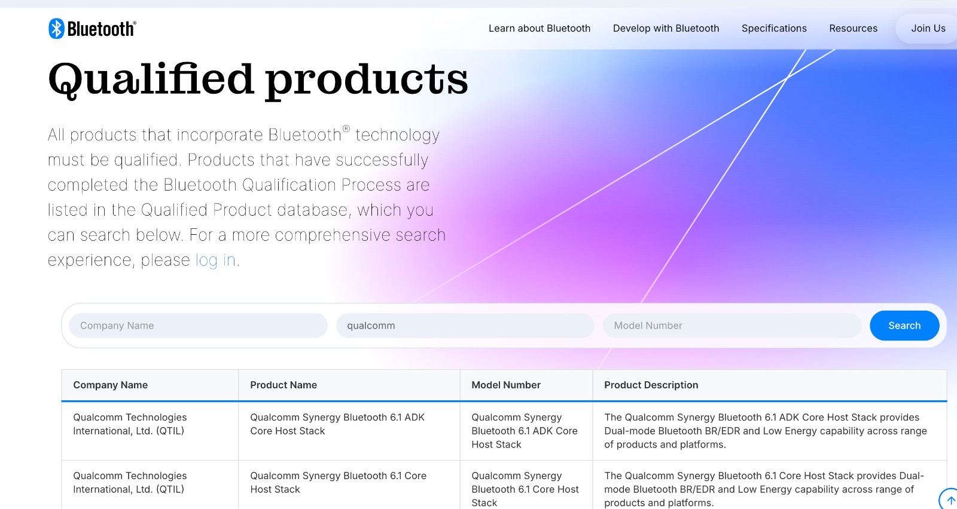Open the Learn about Bluetooth menu
This screenshot has width=957, height=509.
click(539, 29)
